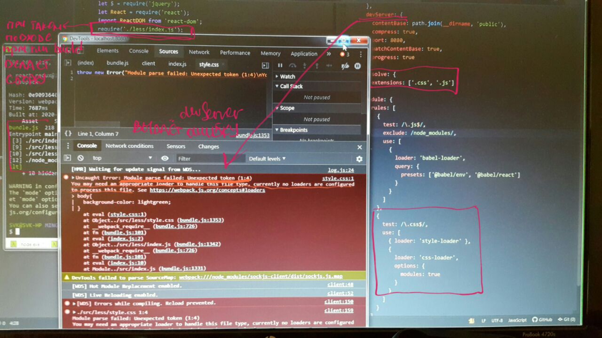602x338 pixels.
Task: Click LF line ending in editor status bar
Action: [x=483, y=321]
